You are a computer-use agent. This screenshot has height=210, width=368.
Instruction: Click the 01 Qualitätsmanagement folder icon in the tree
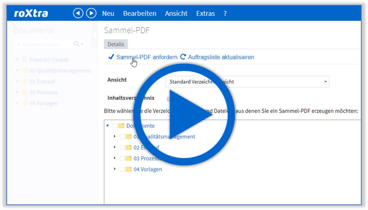pos(128,137)
